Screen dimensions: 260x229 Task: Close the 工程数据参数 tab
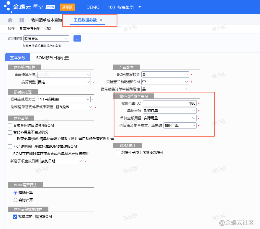pos(101,20)
